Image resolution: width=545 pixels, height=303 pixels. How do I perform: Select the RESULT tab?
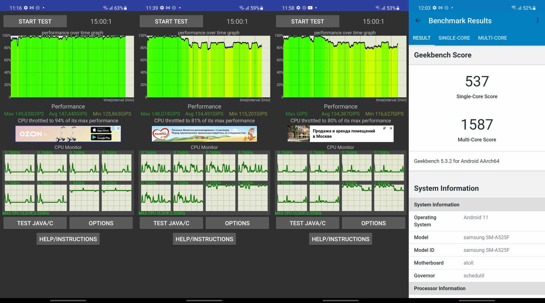coord(421,38)
